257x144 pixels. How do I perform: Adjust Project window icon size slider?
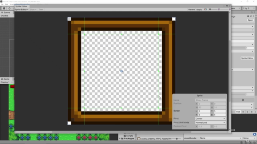pos(177,139)
